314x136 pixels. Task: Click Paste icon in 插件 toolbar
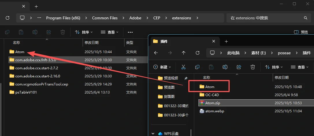point(211,67)
